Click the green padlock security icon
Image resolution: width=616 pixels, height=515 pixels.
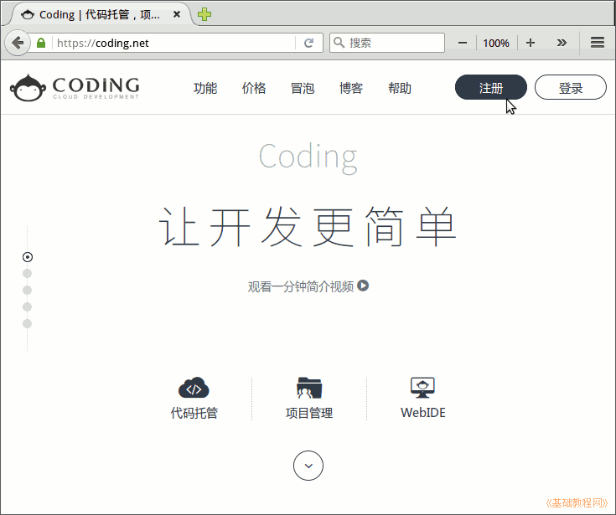click(41, 43)
